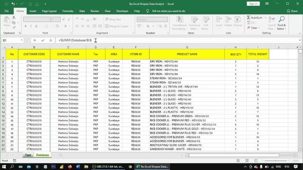Click the Fill button in Editing group
The height and width of the screenshot is (170, 303).
[x=251, y=23]
